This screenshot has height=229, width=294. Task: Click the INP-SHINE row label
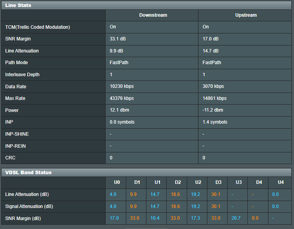17,134
